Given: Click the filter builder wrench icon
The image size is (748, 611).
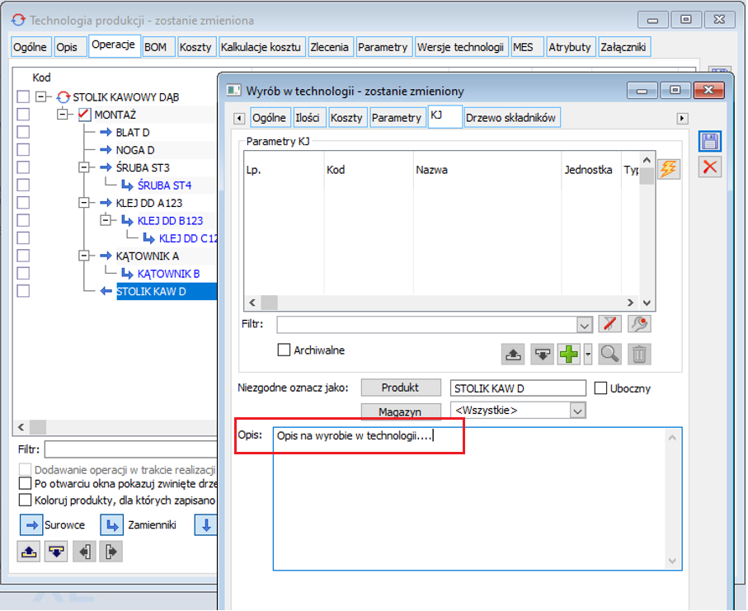Looking at the screenshot, I should pyautogui.click(x=639, y=324).
